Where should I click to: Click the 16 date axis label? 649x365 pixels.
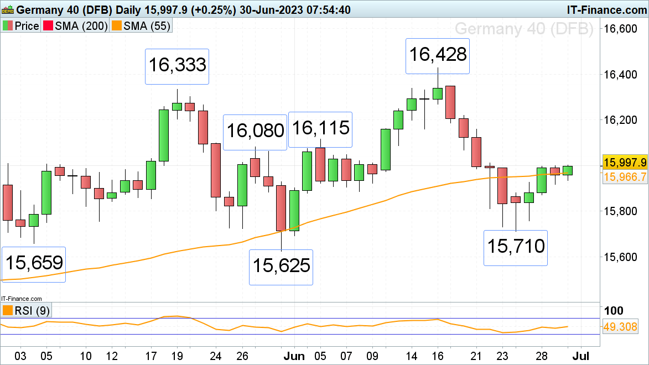pos(438,356)
